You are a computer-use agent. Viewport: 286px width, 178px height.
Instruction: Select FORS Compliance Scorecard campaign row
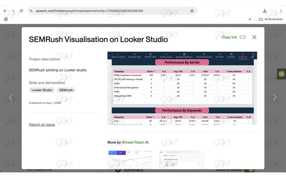point(183,75)
